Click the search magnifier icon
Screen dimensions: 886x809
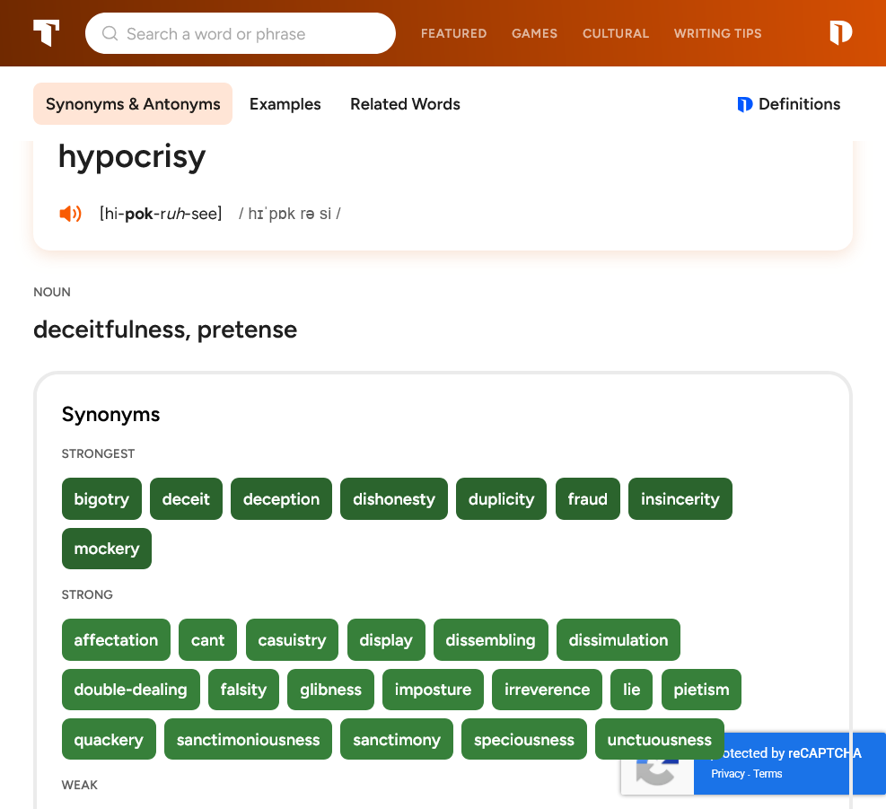click(110, 34)
